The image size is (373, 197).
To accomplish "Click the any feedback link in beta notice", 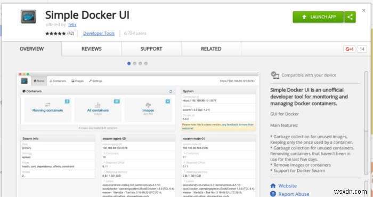I will point(238,124).
